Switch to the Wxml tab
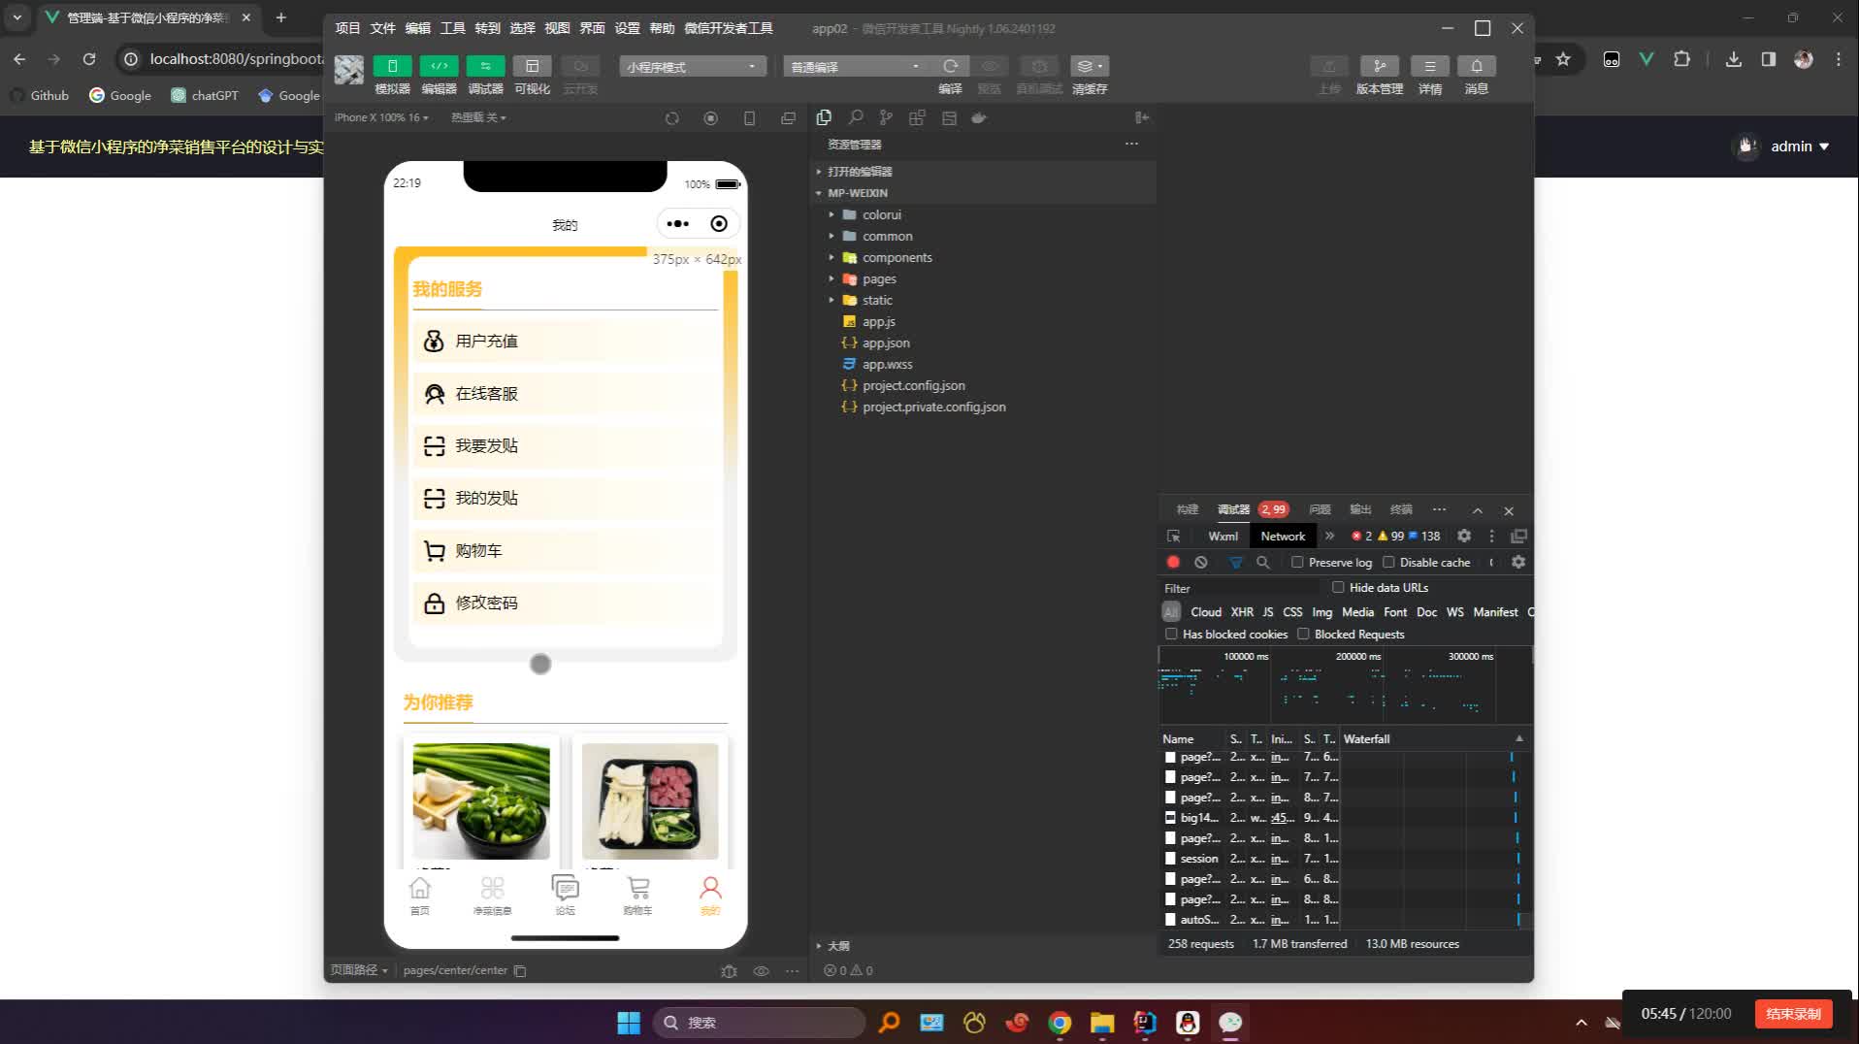The height and width of the screenshot is (1044, 1859). point(1223,536)
